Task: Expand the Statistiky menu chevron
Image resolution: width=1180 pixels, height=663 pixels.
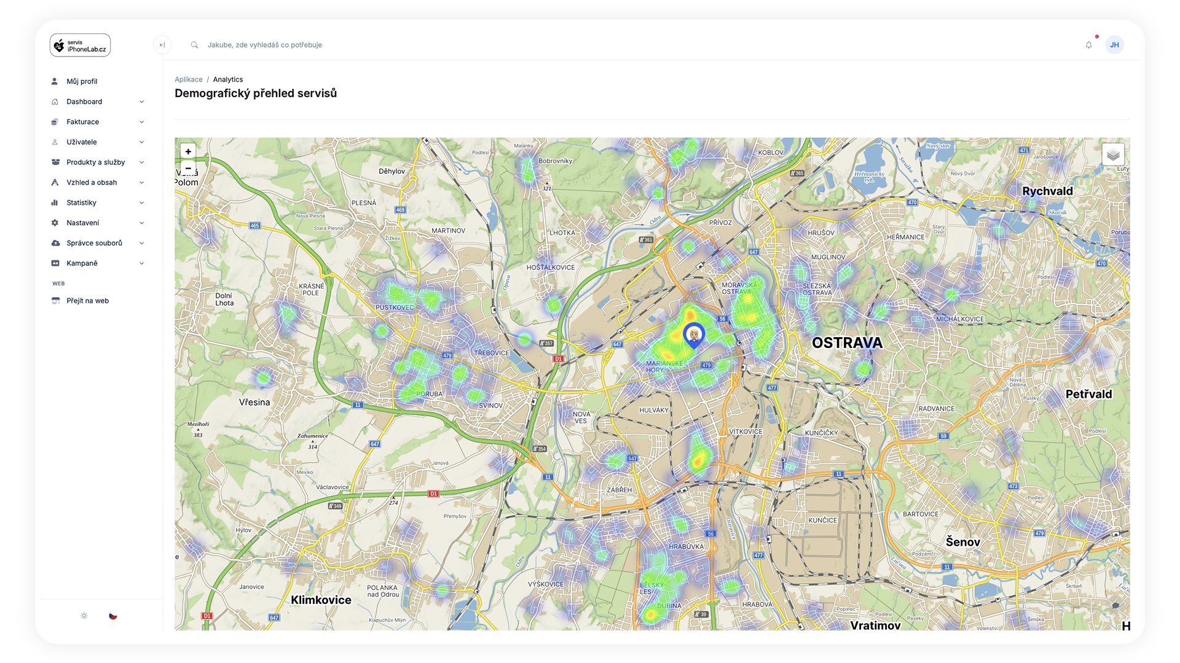Action: pyautogui.click(x=142, y=203)
